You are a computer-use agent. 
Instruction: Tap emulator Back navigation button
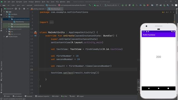tap(149, 88)
